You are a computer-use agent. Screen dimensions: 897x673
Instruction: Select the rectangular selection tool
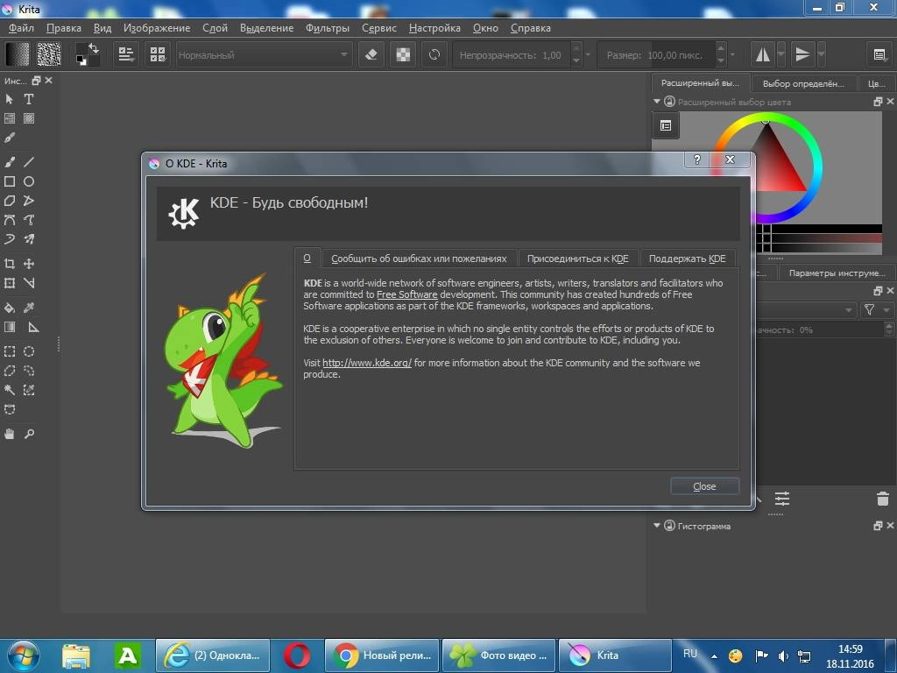tap(9, 351)
